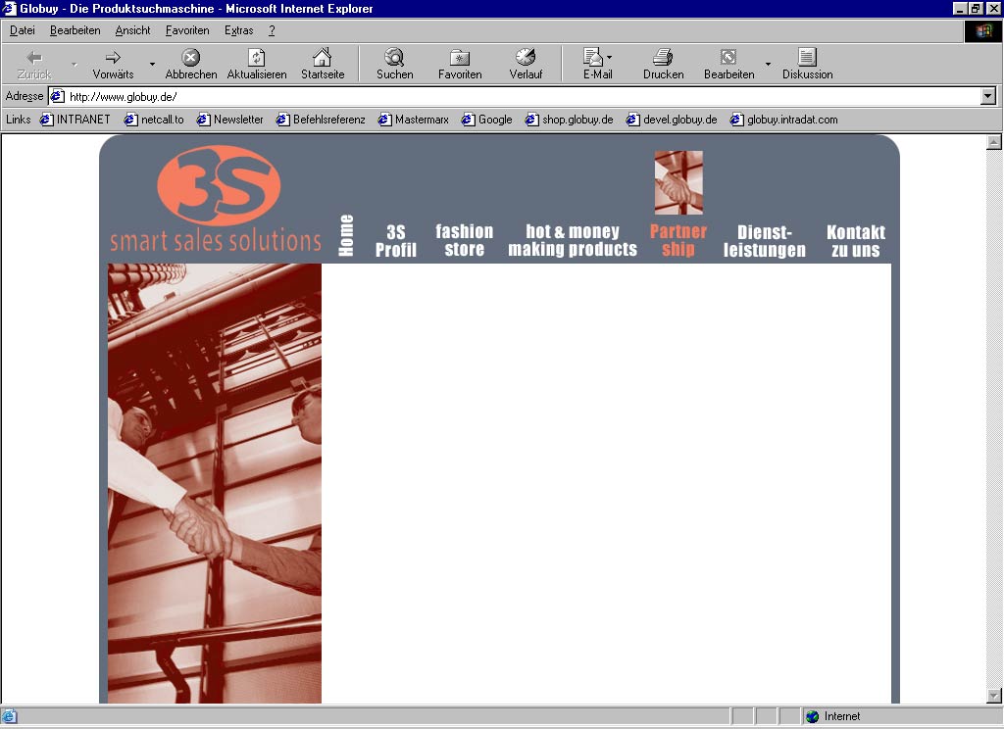
Task: Click the scrollbar down arrow
Action: (x=993, y=695)
